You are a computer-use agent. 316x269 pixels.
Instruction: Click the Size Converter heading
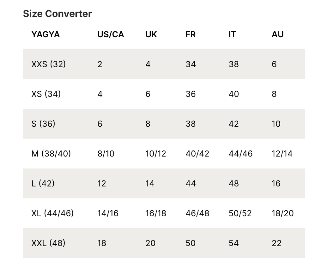click(57, 14)
